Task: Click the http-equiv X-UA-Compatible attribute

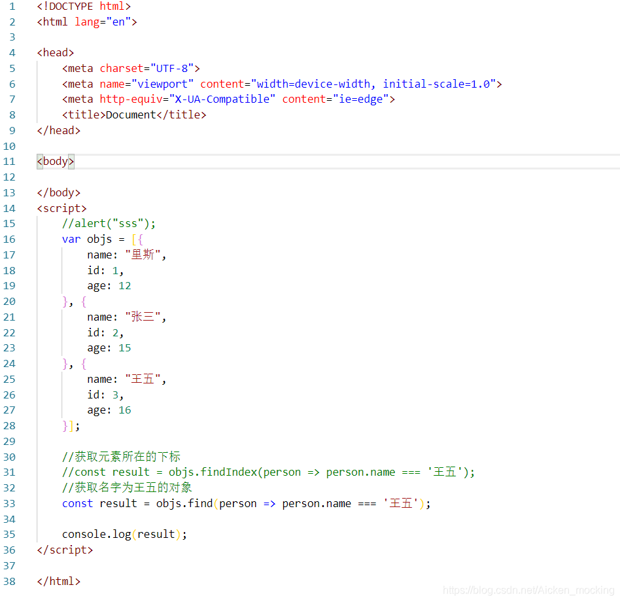Action: point(188,99)
